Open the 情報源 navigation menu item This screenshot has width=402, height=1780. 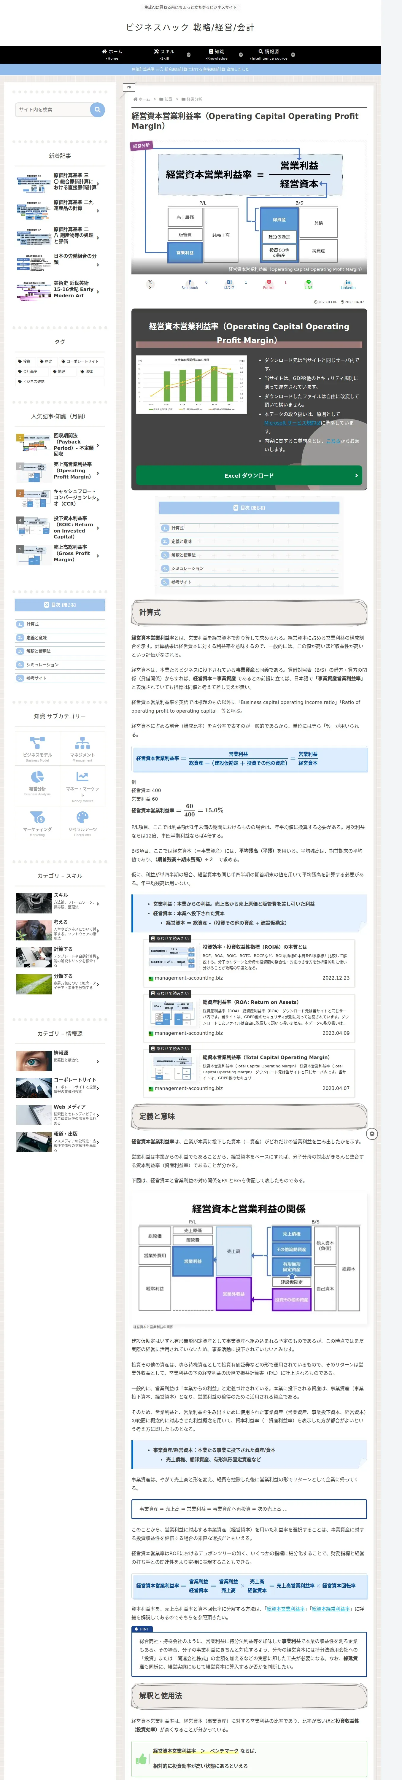click(269, 55)
